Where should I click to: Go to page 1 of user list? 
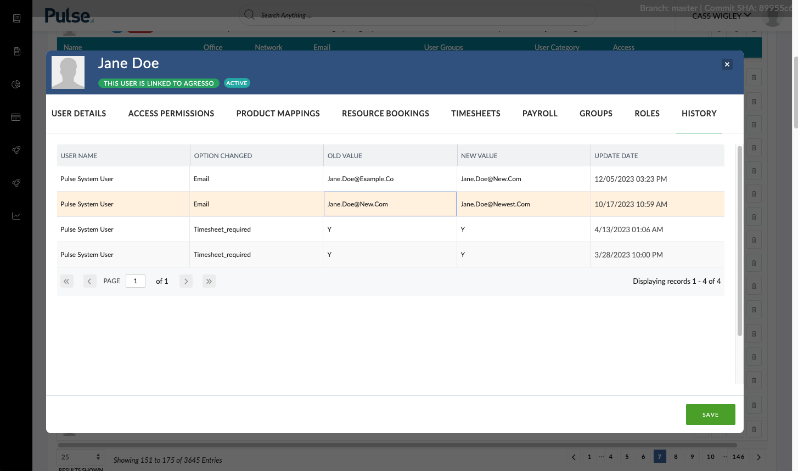(x=589, y=457)
